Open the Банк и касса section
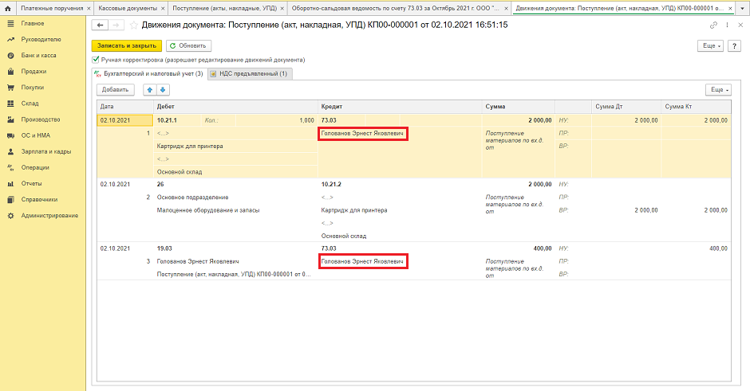 [x=38, y=56]
